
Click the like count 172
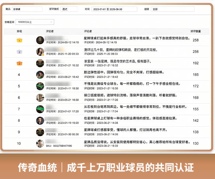tap(196, 86)
